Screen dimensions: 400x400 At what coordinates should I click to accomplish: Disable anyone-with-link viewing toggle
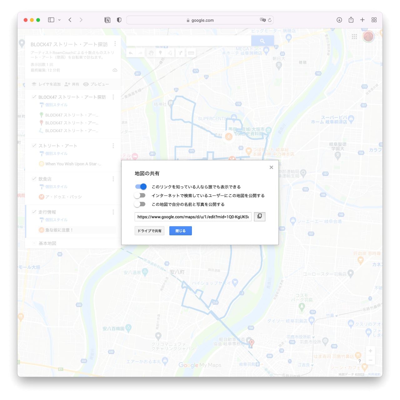pyautogui.click(x=141, y=187)
